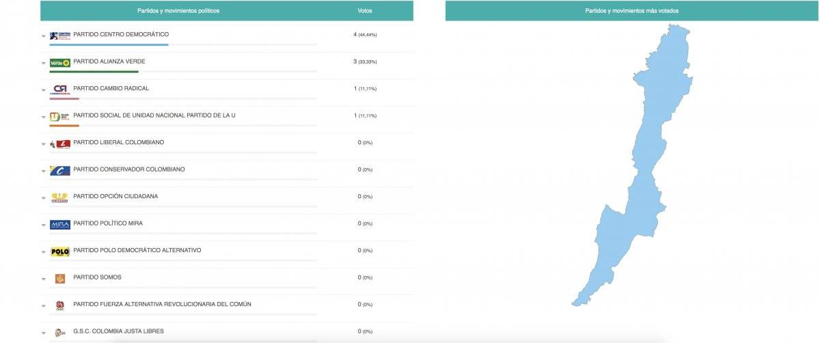Click the 'Partidos y movimientos más votados' header
This screenshot has width=820, height=343.
pos(632,11)
